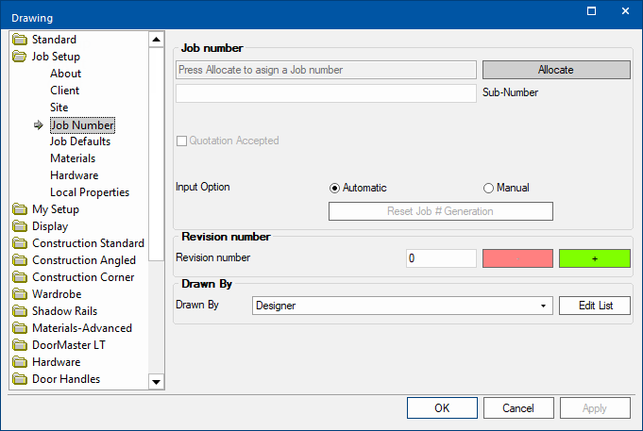Viewport: 643px width, 431px height.
Task: Open the My Setup folder icon
Action: (19, 209)
